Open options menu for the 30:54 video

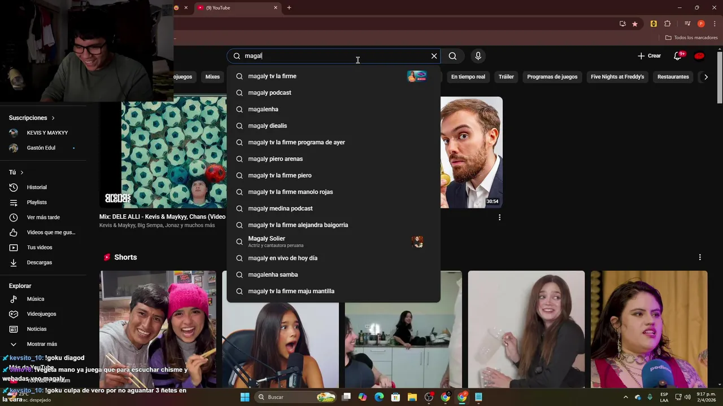(x=499, y=217)
